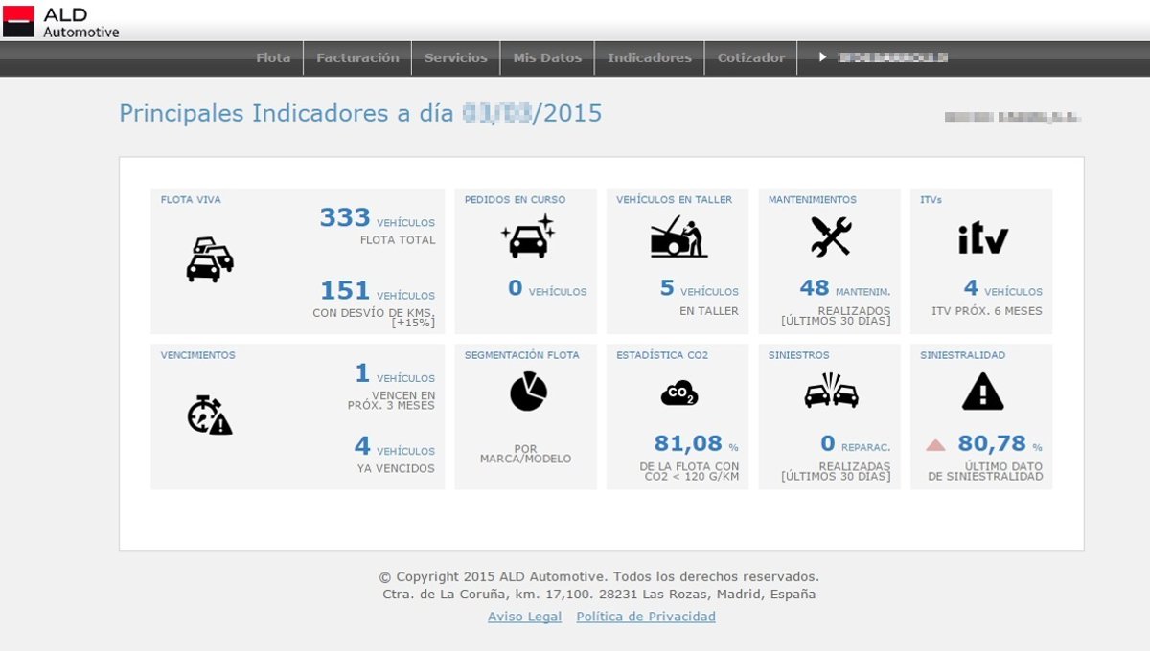Open the warning triangle Siniestralidad icon
The height and width of the screenshot is (651, 1150).
(x=982, y=392)
